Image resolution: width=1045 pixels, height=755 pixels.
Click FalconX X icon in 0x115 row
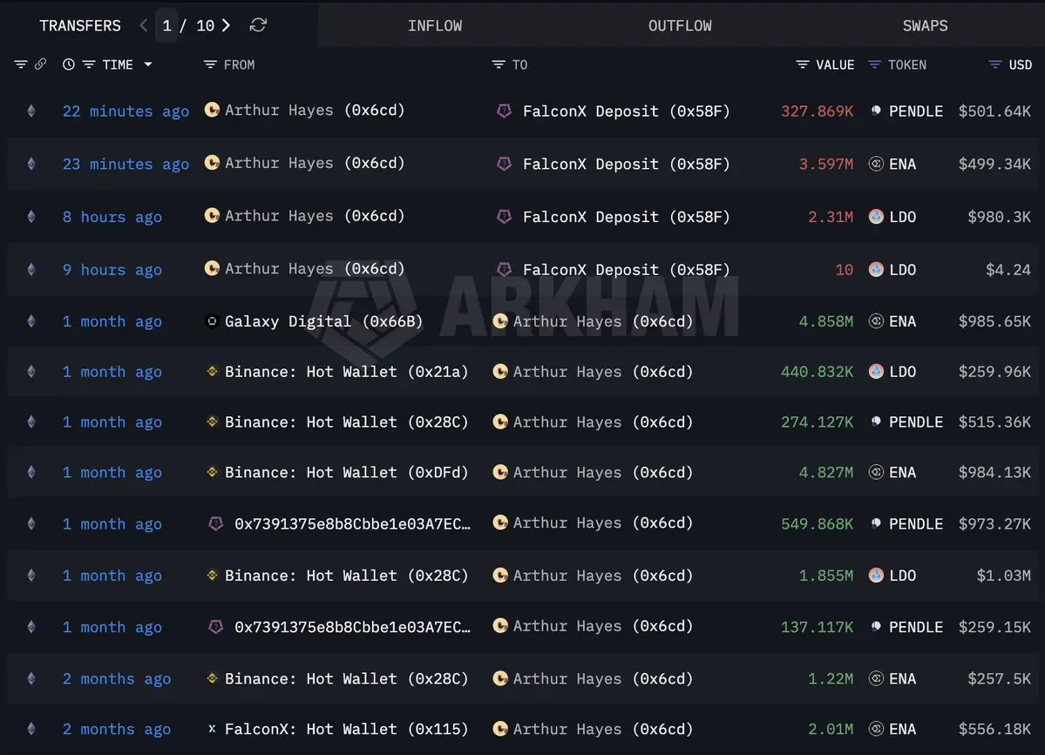pyautogui.click(x=212, y=728)
